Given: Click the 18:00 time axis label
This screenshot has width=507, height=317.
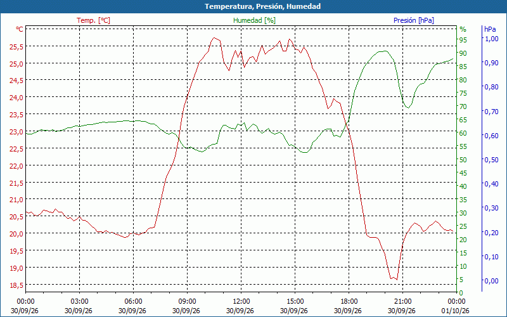Looking at the screenshot, I should [x=349, y=302].
